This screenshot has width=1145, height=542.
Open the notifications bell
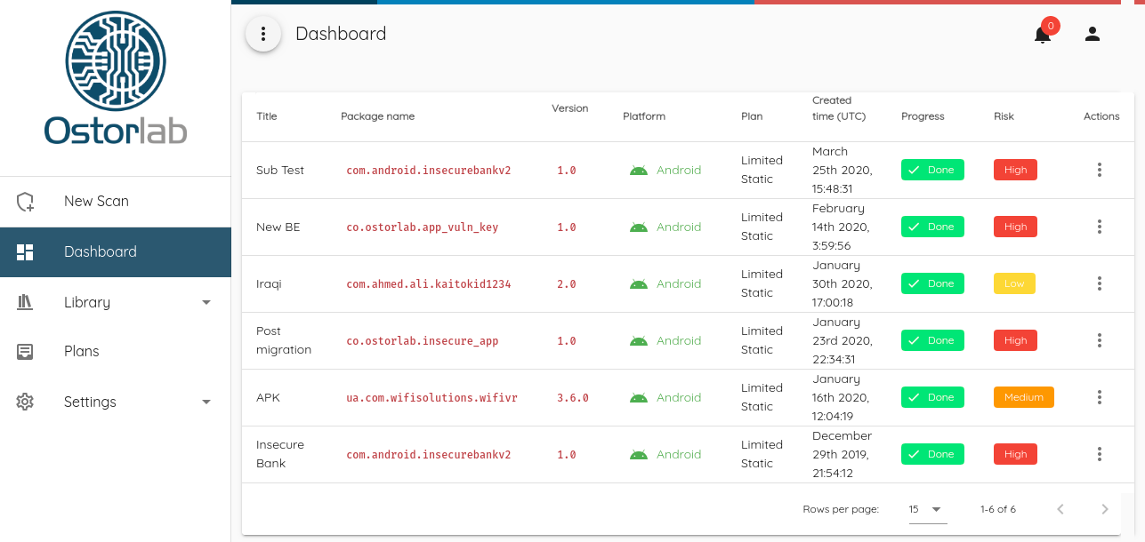1043,35
